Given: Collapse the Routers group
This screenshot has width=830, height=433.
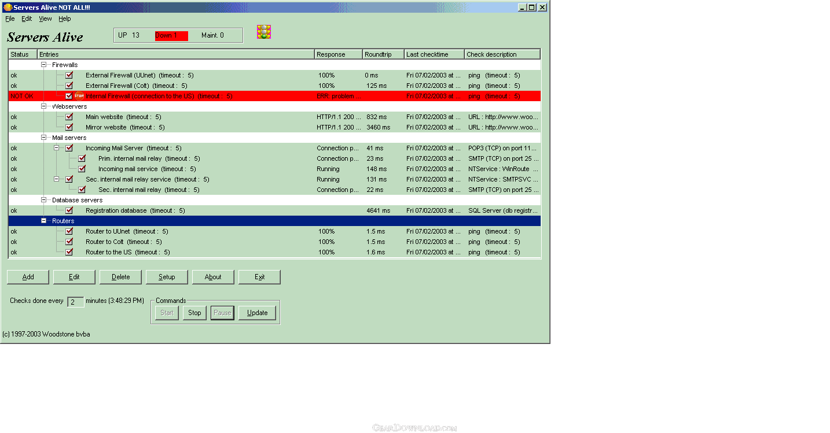Looking at the screenshot, I should pos(43,221).
